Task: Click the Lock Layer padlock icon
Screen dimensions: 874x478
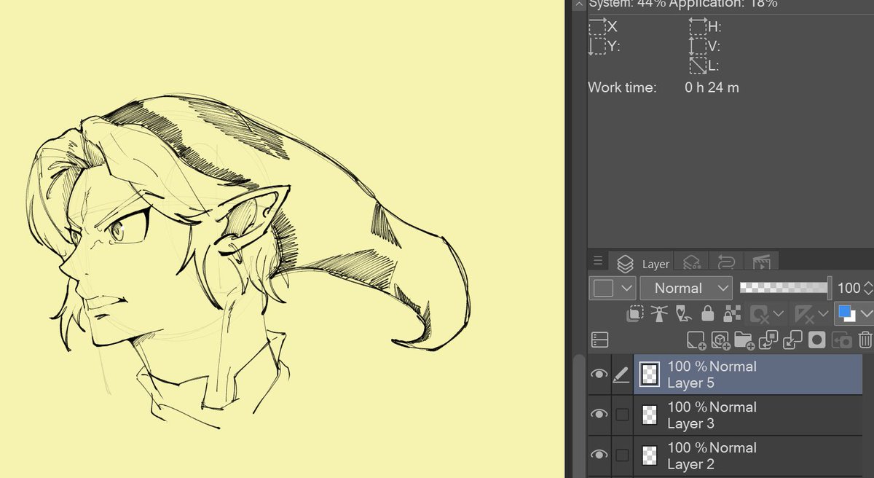Action: (707, 314)
